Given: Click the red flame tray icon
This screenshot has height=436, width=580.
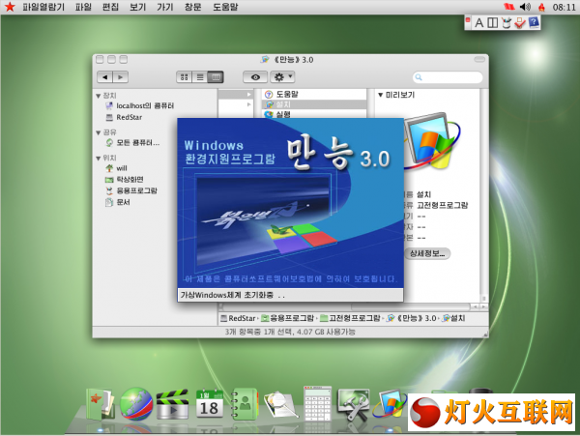Looking at the screenshot, I should (541, 7).
